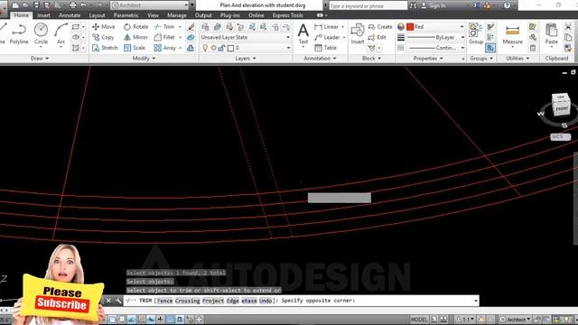Activate the Trim tool

tap(164, 26)
